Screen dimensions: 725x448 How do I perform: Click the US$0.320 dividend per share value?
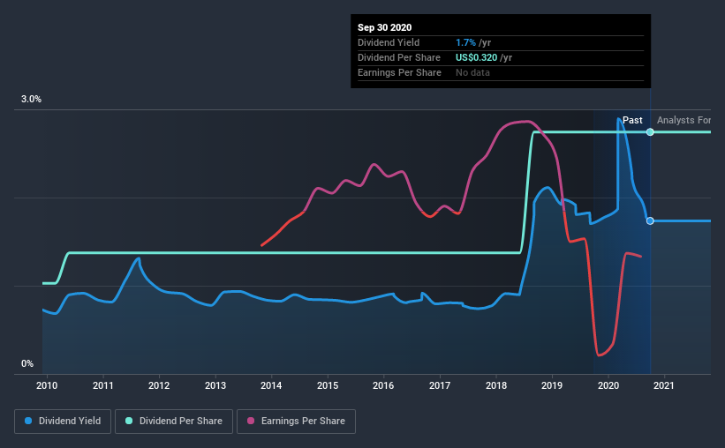click(476, 57)
